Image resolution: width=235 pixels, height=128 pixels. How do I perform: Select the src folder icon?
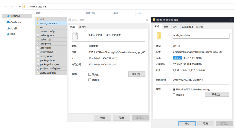point(38,27)
